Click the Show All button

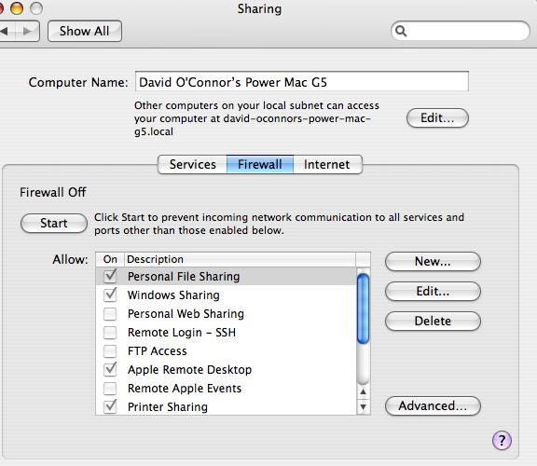pyautogui.click(x=85, y=31)
